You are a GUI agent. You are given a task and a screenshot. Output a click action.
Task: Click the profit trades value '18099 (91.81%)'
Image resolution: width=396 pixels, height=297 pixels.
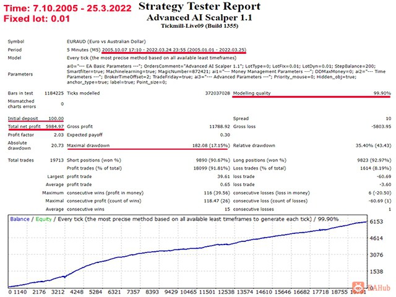[212, 168]
